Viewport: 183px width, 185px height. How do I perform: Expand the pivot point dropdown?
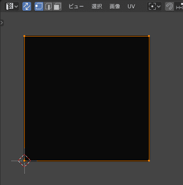coord(154,6)
